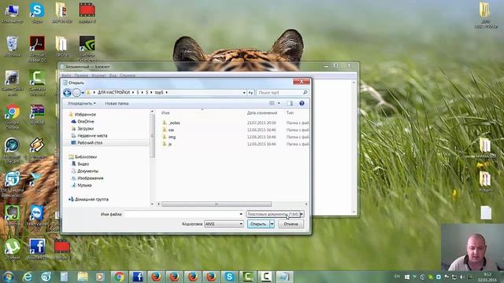Expand the view options arrow next to the view icon

279,103
